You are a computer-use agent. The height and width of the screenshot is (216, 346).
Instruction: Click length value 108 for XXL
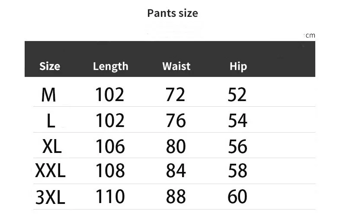(x=110, y=170)
